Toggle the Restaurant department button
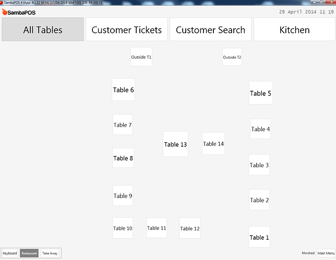The image size is (336, 260). click(29, 253)
